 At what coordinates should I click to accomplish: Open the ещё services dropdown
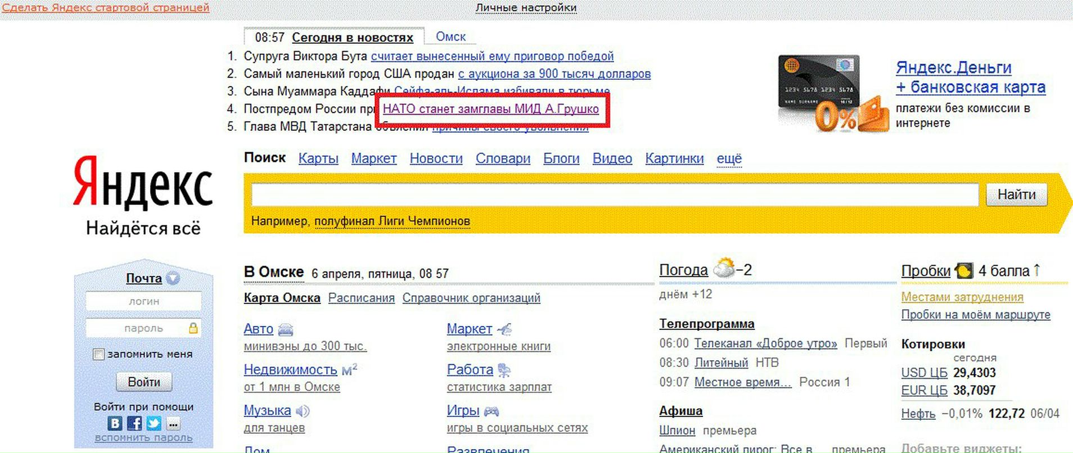pos(729,158)
